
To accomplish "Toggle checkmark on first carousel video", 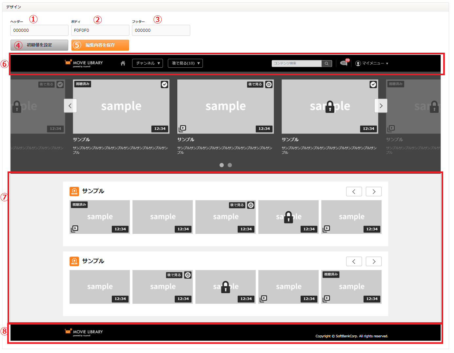I will [165, 84].
